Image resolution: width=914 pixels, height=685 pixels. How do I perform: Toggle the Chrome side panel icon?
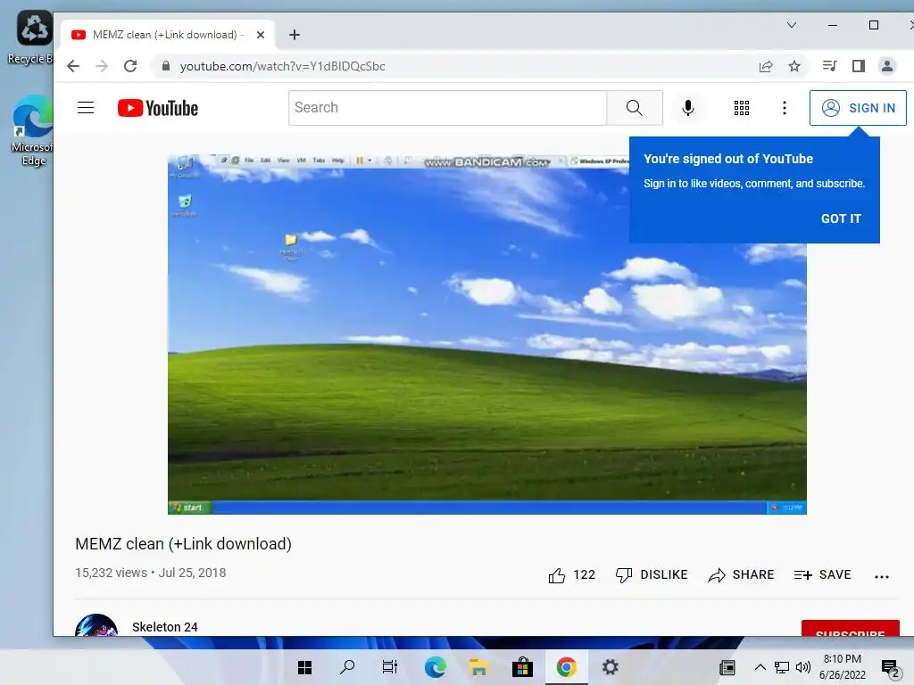pyautogui.click(x=858, y=66)
